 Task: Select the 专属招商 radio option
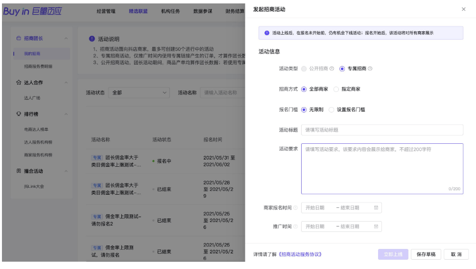tap(342, 69)
